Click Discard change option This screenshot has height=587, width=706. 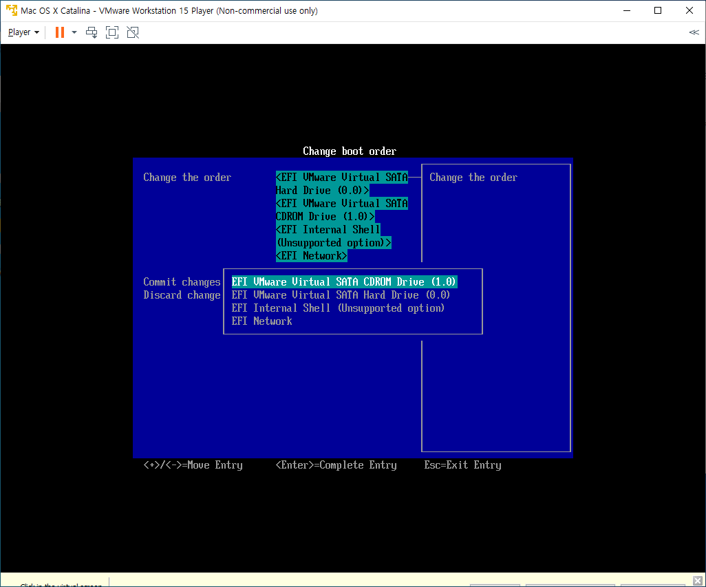pos(182,295)
